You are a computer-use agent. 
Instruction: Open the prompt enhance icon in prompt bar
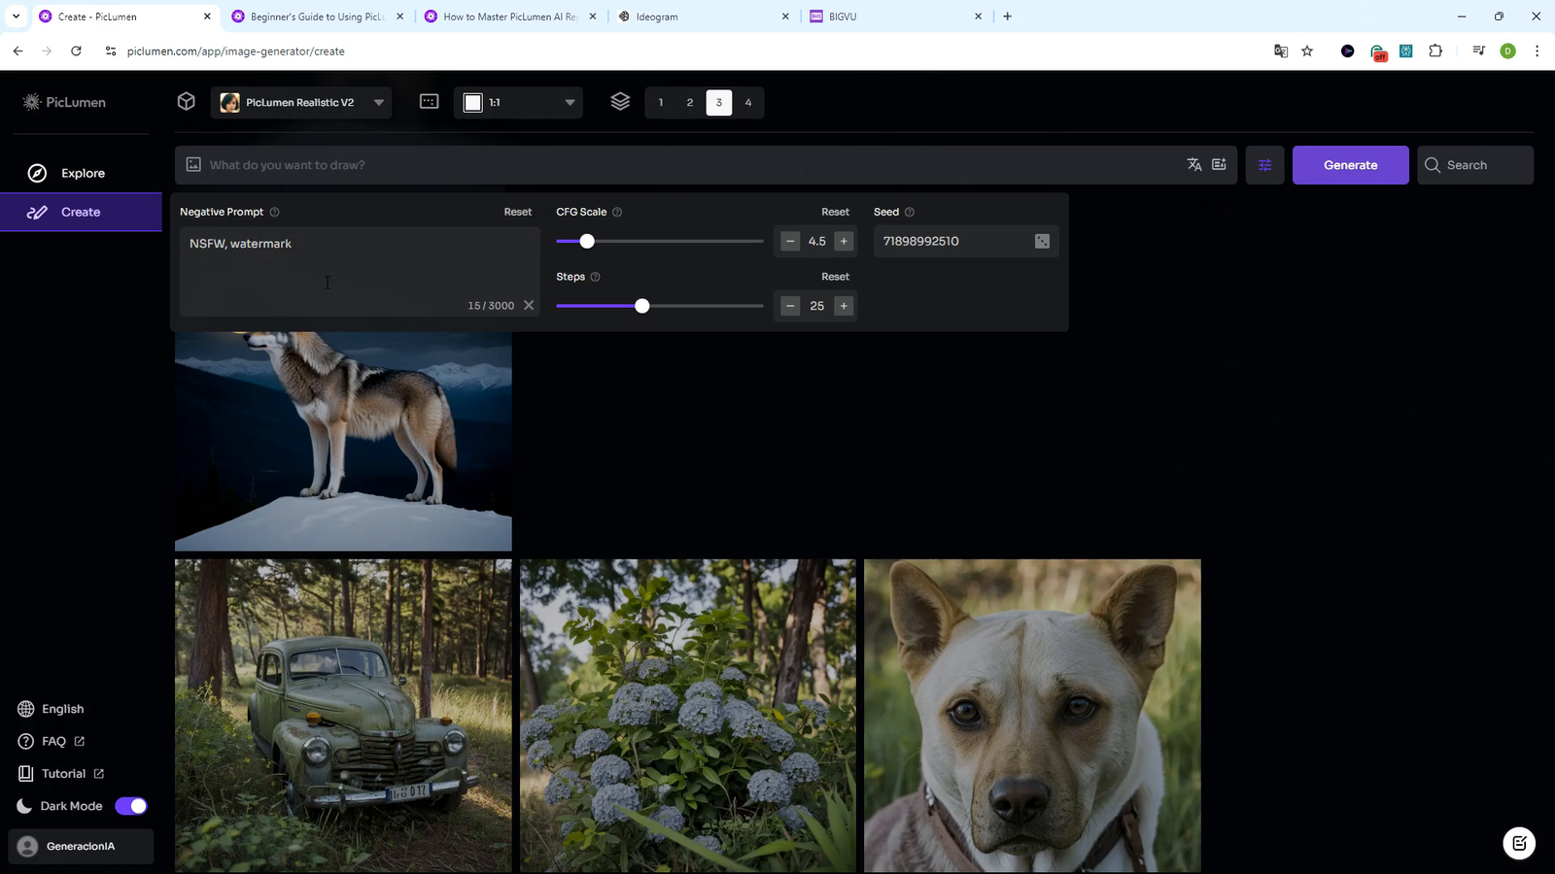click(x=1220, y=164)
